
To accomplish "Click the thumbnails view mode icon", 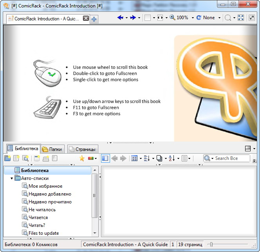I will click(x=134, y=158).
